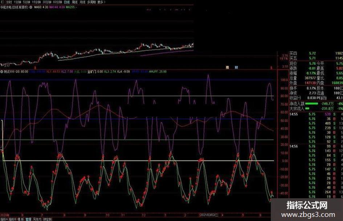
Task: Click the 现价 current price row
Action: pyautogui.click(x=316, y=64)
